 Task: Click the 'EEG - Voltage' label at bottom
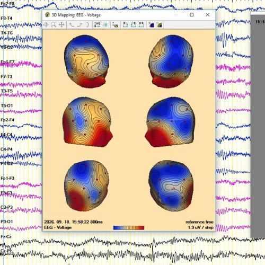pos(58,227)
